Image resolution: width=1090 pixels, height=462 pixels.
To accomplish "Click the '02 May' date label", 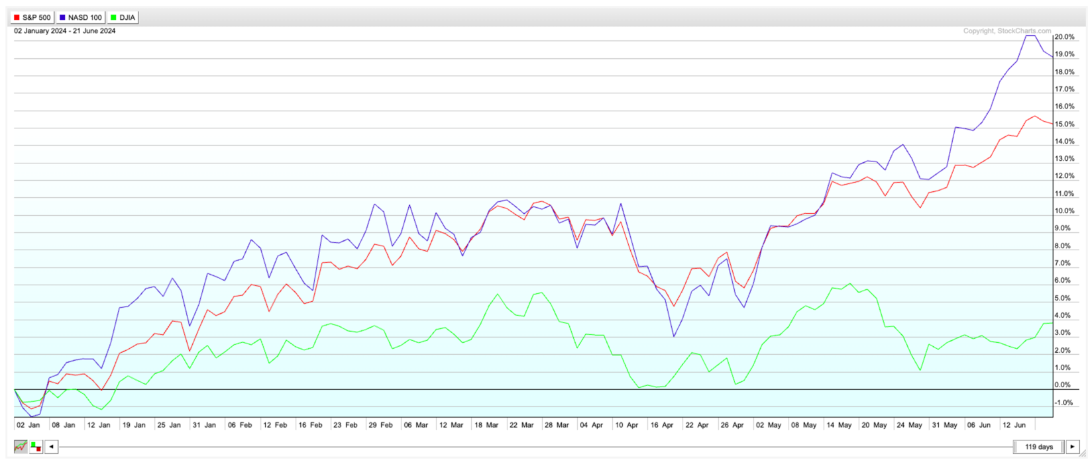I will (769, 425).
